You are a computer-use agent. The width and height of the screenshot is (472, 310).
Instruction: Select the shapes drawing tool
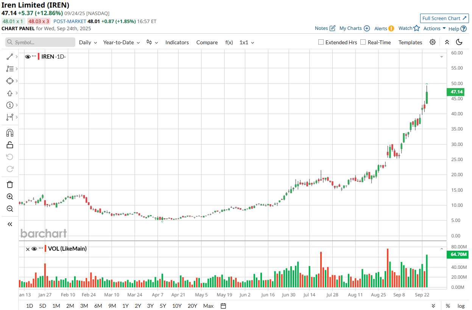[x=10, y=81]
